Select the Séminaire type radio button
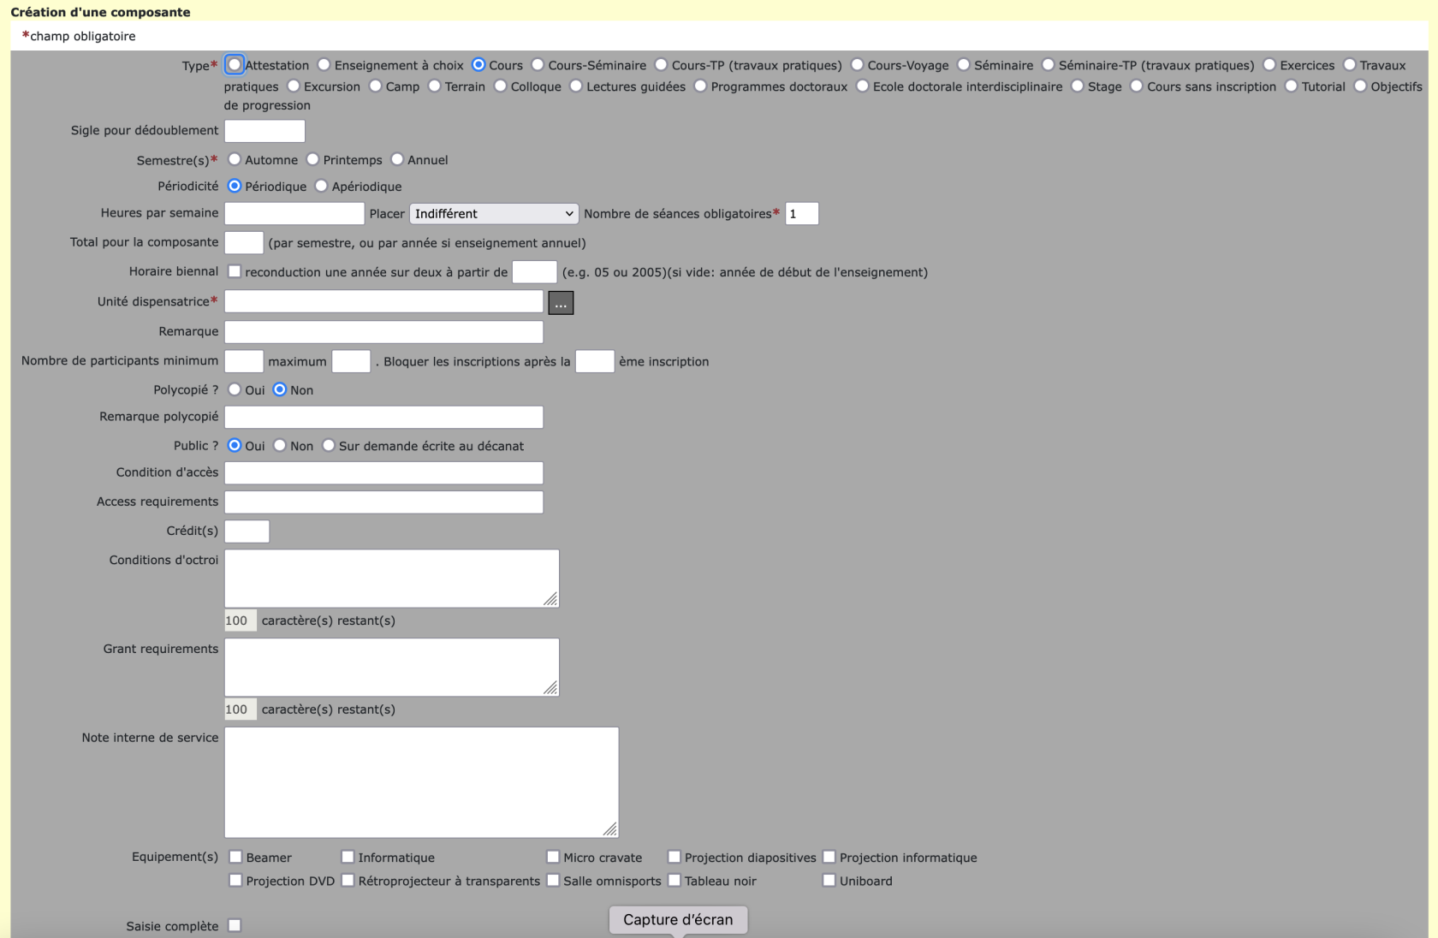Viewport: 1438px width, 938px height. 964,65
